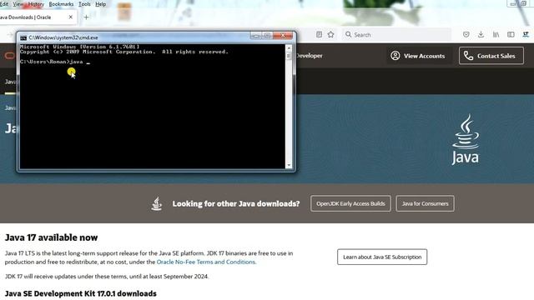Save page to Pocket icon
The image size is (534, 300).
(x=466, y=34)
